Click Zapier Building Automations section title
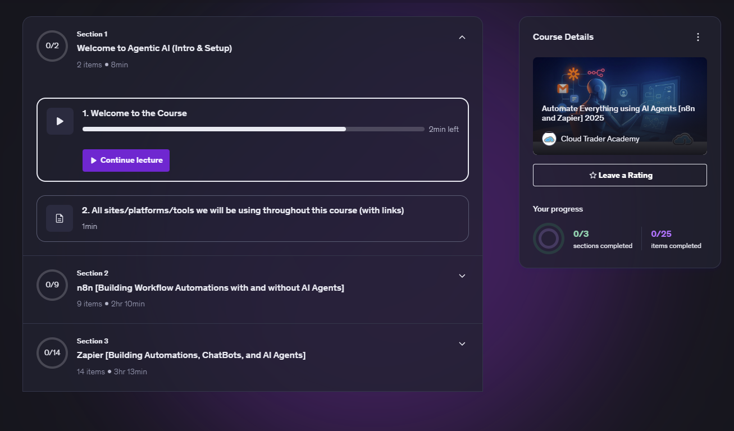The height and width of the screenshot is (431, 734). [x=191, y=355]
